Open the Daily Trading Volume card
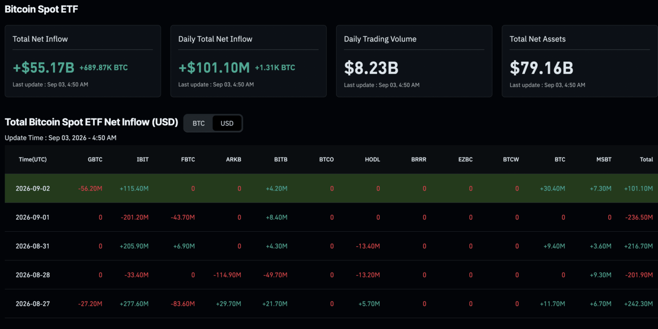658x329 pixels. (414, 61)
